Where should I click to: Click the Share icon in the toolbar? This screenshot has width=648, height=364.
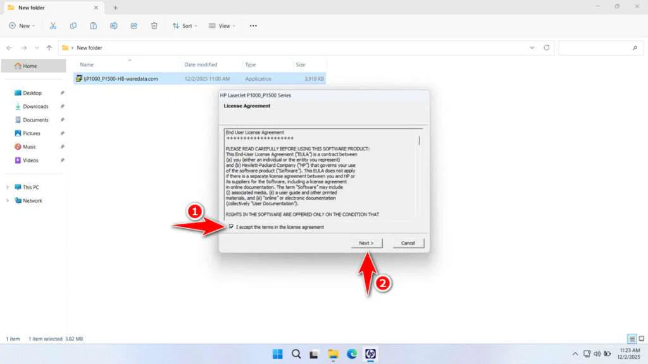coord(134,25)
